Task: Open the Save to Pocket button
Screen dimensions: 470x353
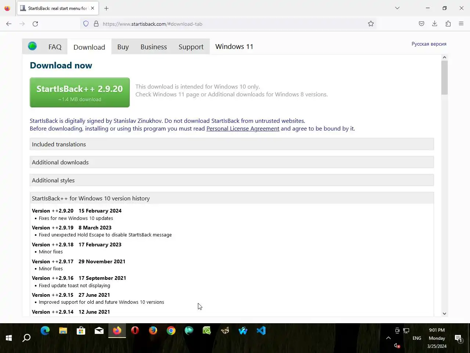Action: click(422, 24)
